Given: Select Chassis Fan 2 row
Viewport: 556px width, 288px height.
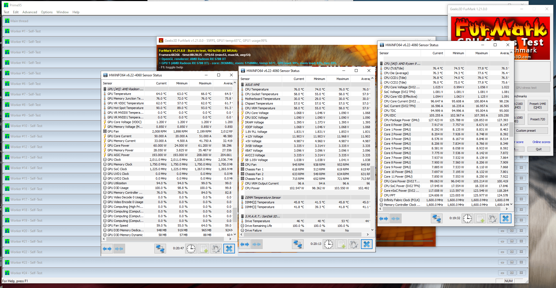Looking at the screenshot, I should (x=305, y=174).
